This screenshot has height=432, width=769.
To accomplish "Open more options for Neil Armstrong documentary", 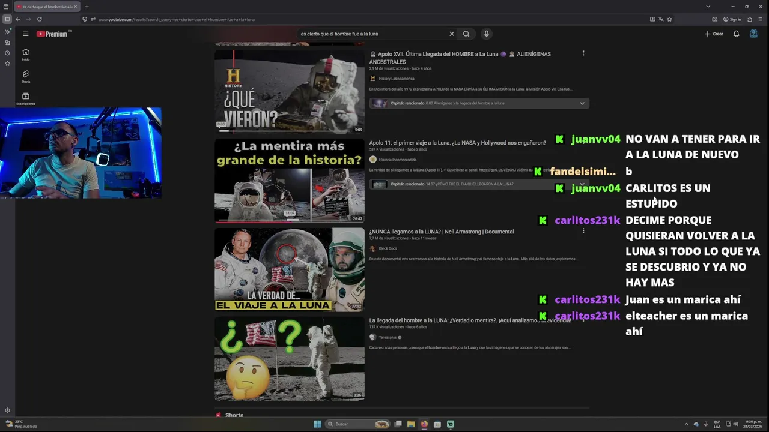I will coord(583,230).
